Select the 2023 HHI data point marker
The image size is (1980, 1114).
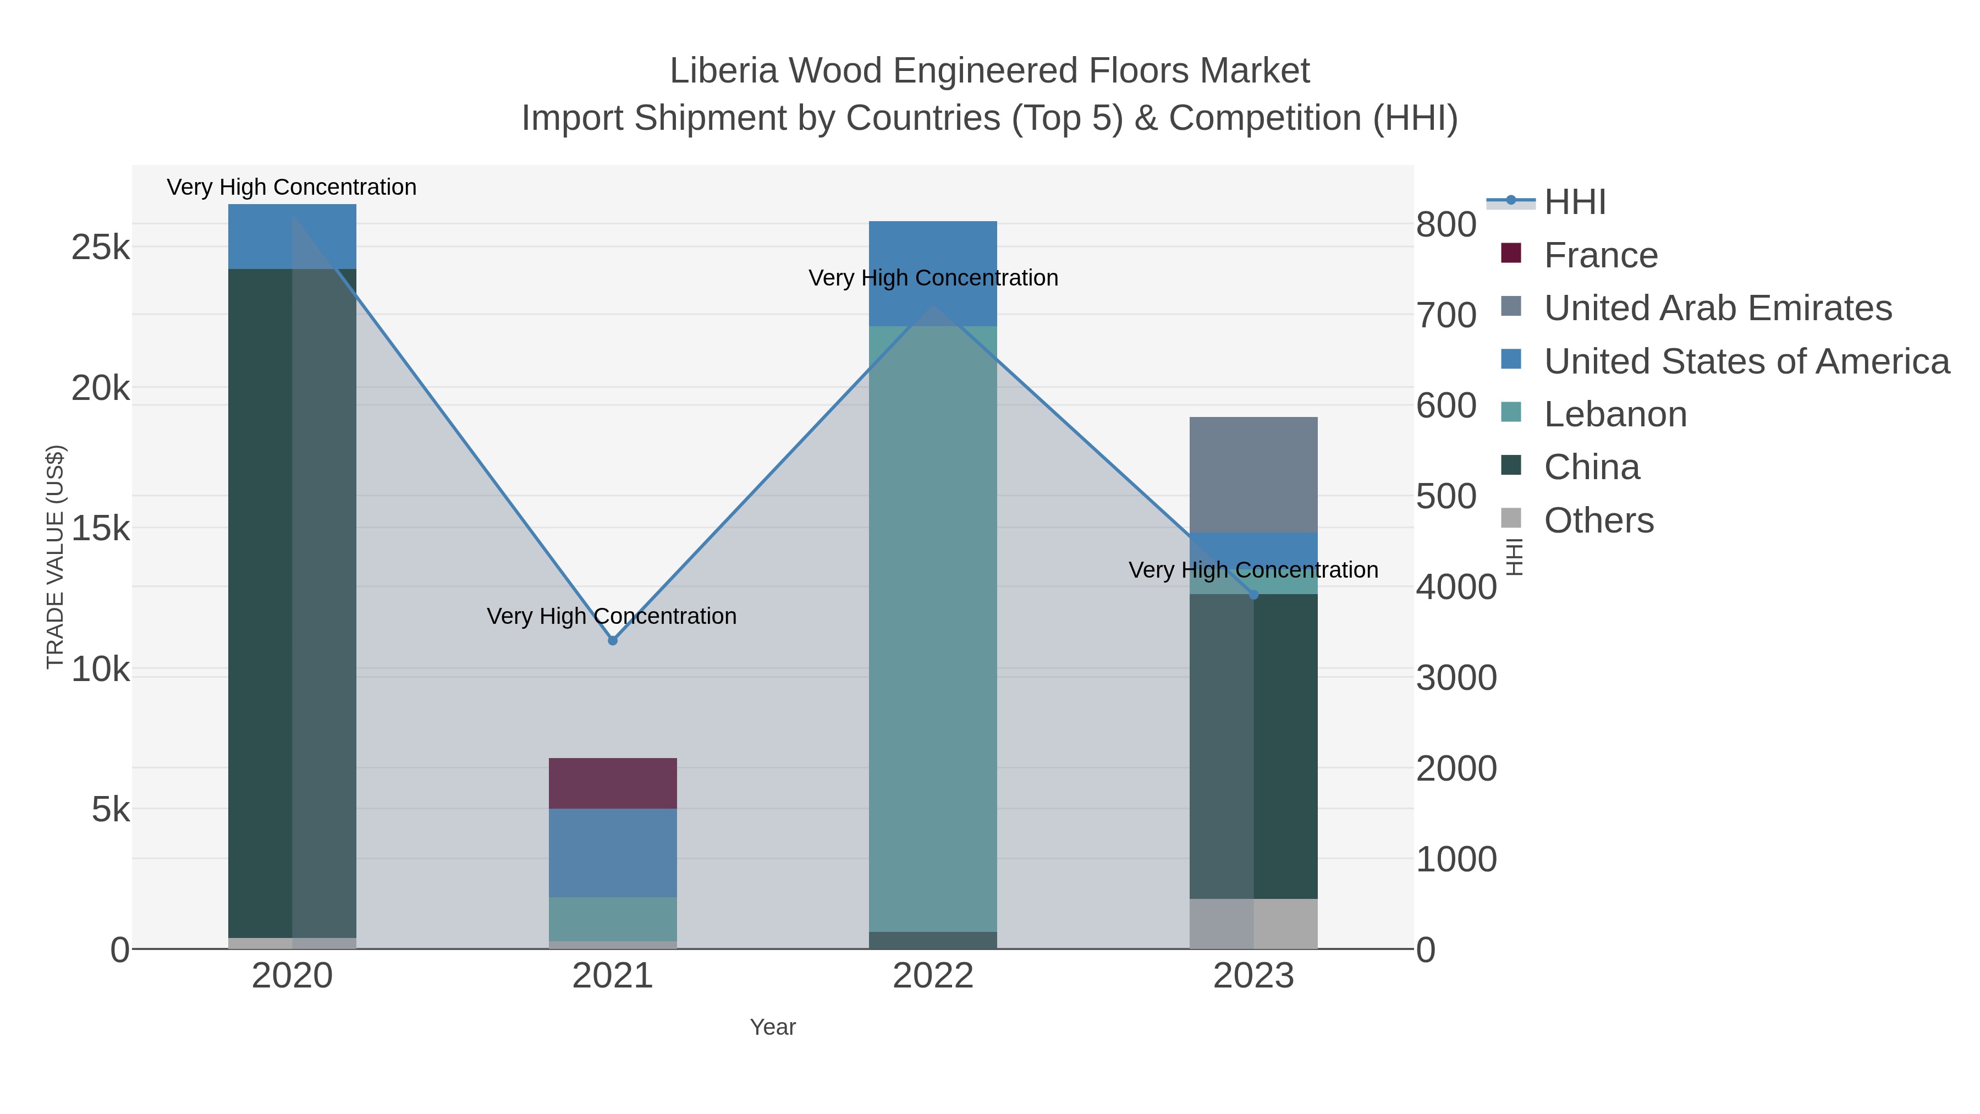point(1253,594)
